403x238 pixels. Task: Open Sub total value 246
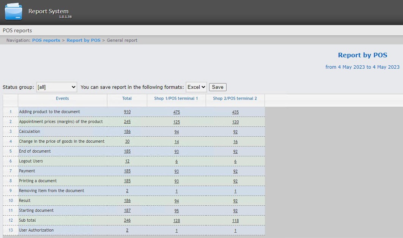click(x=127, y=221)
